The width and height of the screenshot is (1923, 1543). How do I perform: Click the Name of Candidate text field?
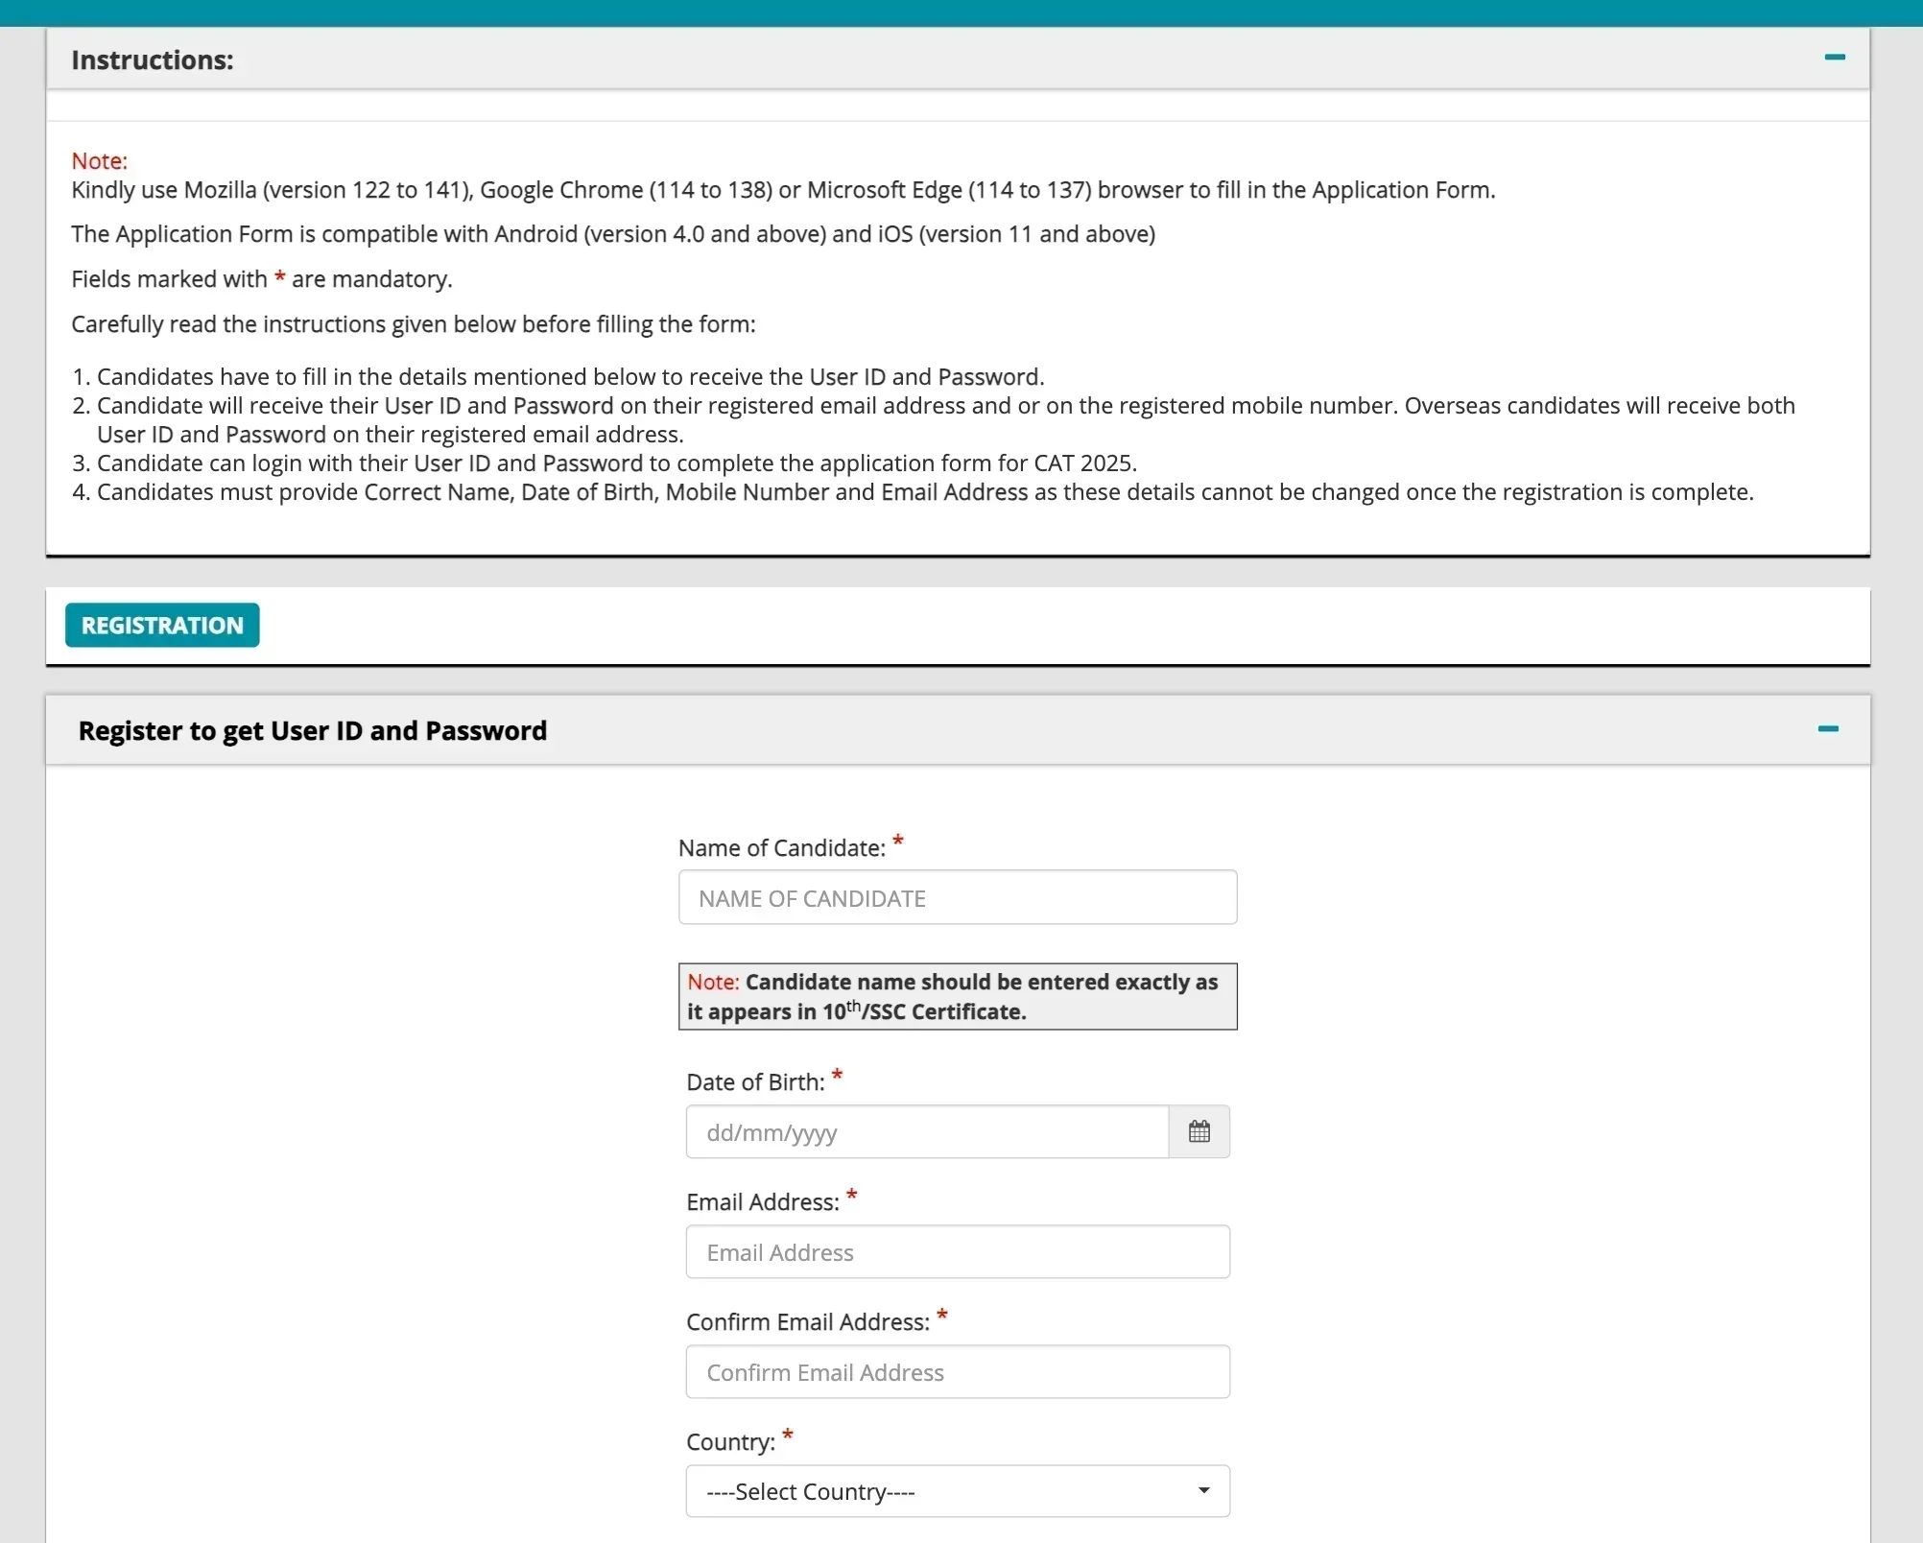[957, 898]
